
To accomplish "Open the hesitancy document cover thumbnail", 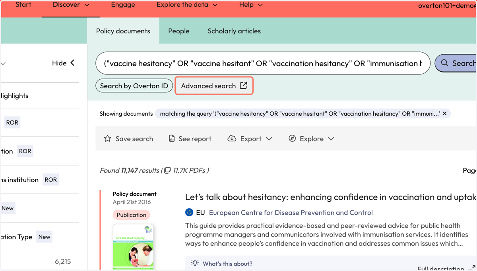I will point(133,247).
